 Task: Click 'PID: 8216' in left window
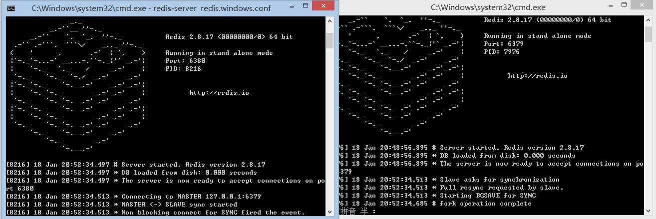tap(183, 69)
